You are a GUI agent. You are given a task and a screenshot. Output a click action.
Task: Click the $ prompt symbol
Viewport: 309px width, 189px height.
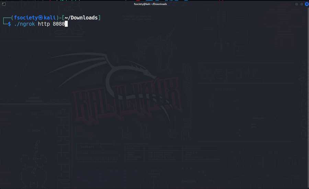click(10, 24)
